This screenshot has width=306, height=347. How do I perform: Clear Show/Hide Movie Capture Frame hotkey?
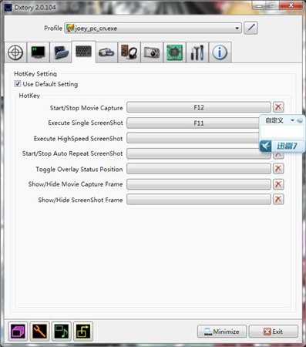(x=278, y=184)
